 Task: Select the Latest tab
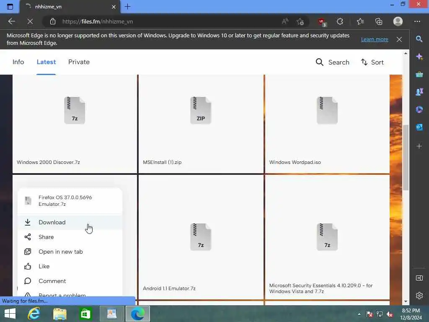(46, 62)
